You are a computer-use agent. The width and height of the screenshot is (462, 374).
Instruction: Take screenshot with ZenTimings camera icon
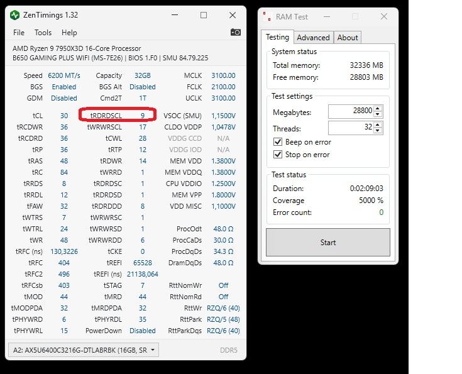click(236, 32)
